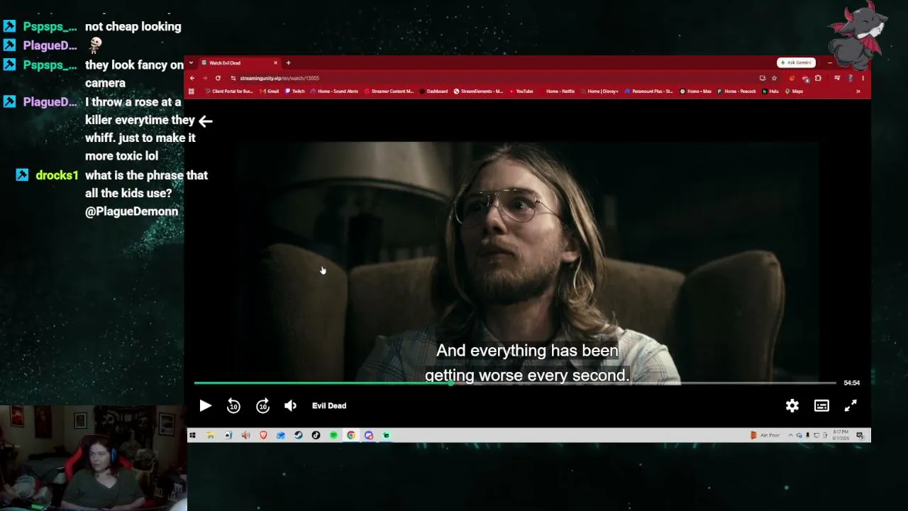Go back in browser history
The height and width of the screenshot is (511, 908).
[192, 78]
